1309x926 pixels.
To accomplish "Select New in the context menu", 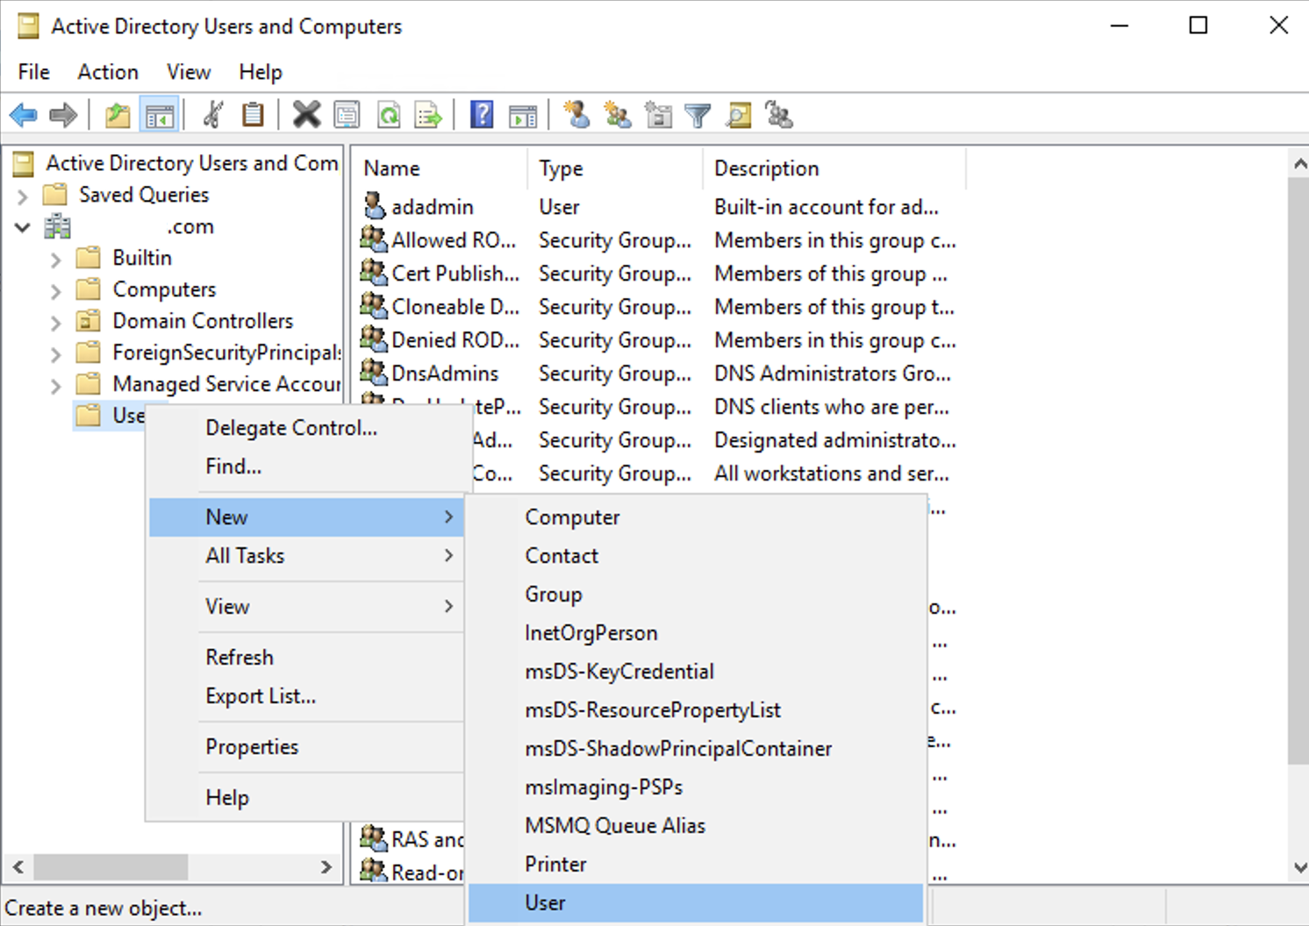I will 306,516.
